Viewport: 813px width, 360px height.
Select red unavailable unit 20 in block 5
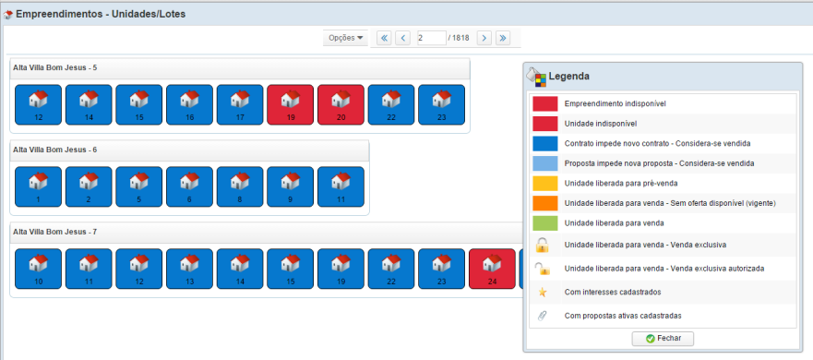tap(341, 105)
